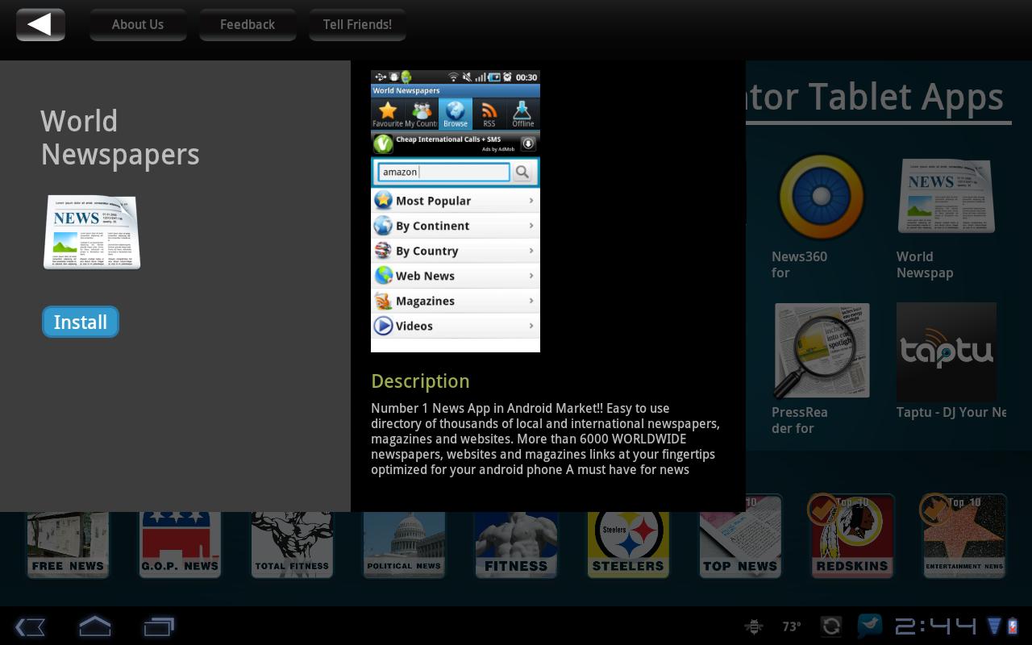Image resolution: width=1032 pixels, height=645 pixels.
Task: Open the recent apps icon
Action: pyautogui.click(x=159, y=626)
